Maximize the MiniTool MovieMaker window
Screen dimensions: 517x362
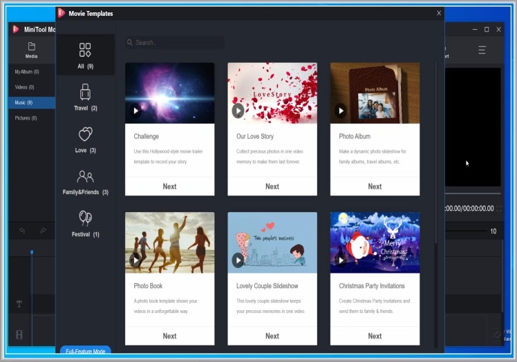click(x=487, y=29)
